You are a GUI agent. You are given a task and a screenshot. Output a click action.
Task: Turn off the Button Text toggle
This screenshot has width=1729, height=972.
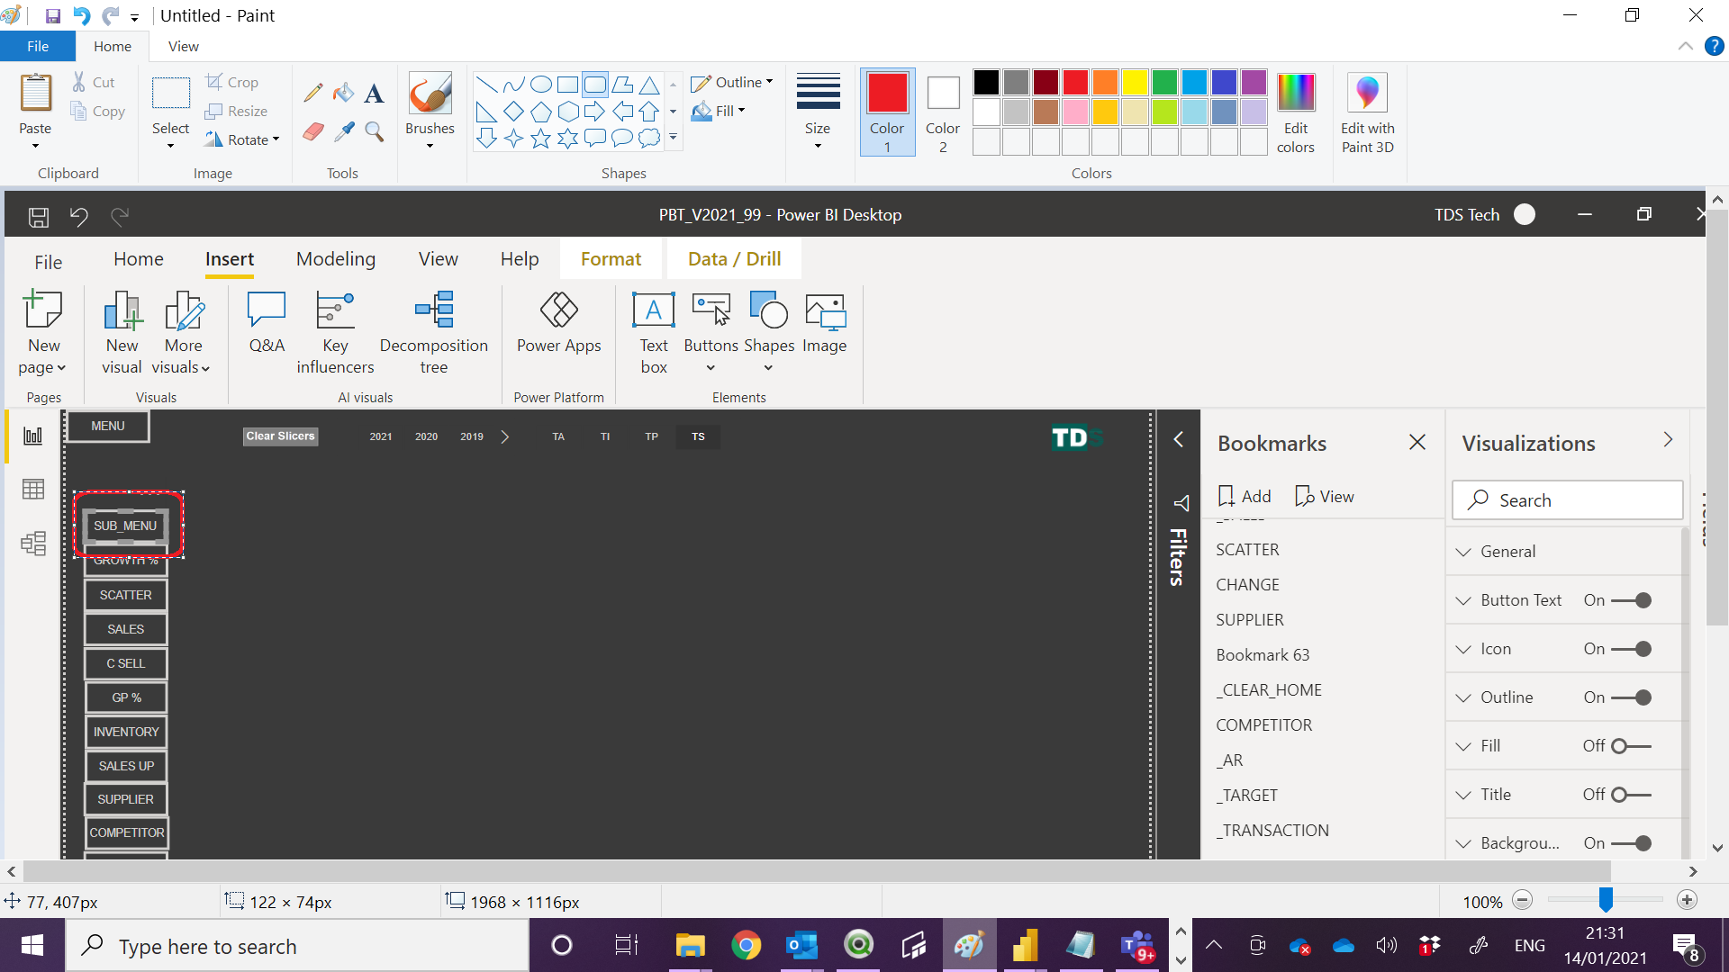pos(1631,600)
